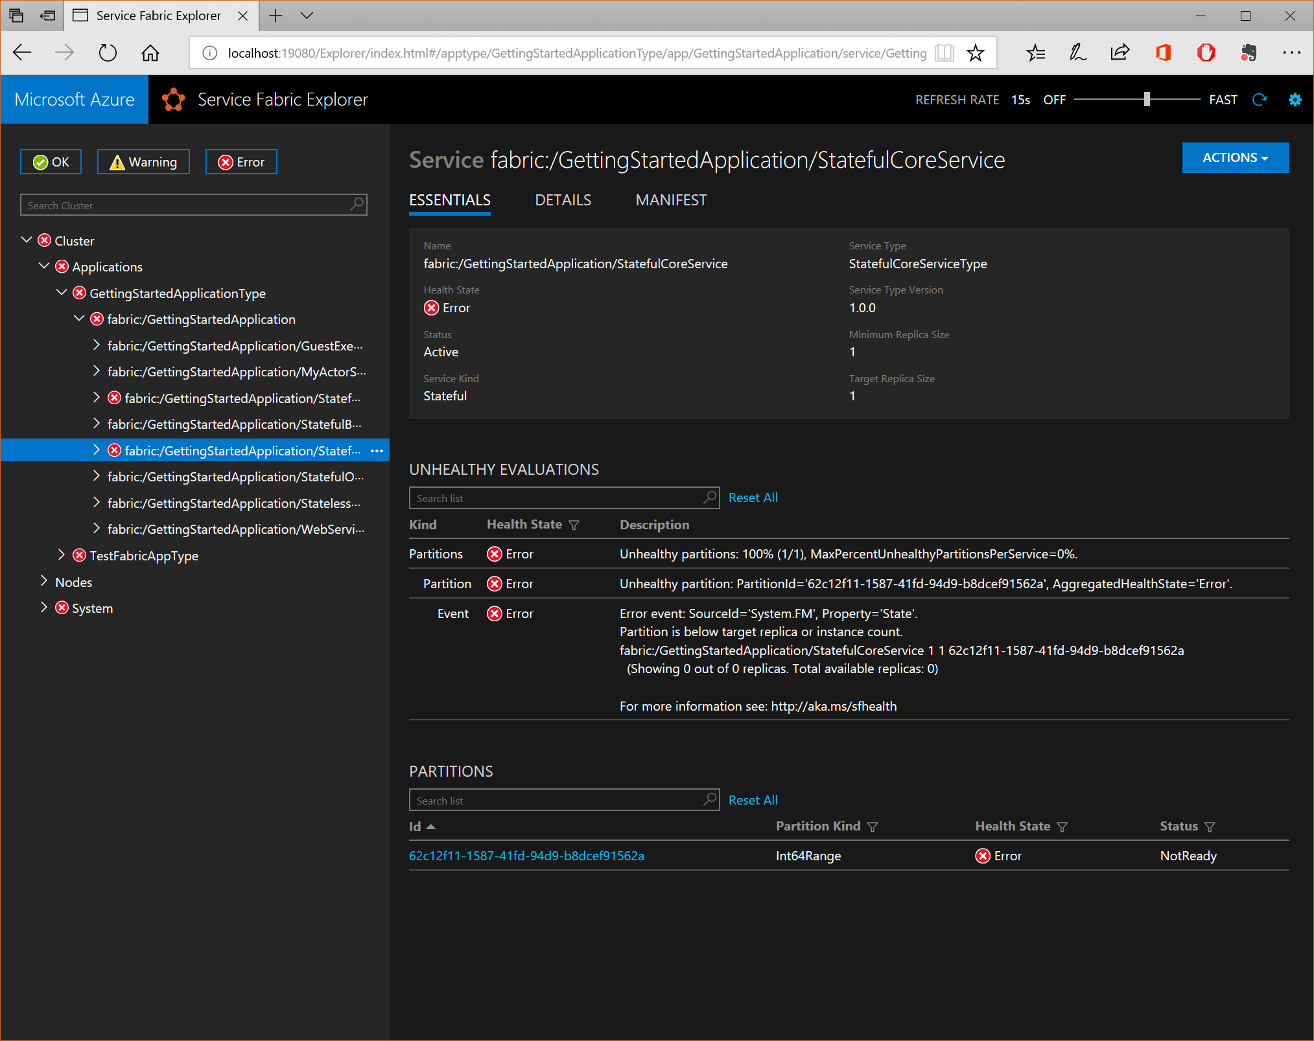Switch to the DETAILS tab
1314x1041 pixels.
tap(563, 200)
